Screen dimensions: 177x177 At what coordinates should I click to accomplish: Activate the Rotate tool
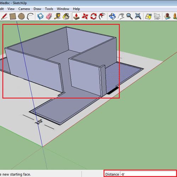[93, 16]
